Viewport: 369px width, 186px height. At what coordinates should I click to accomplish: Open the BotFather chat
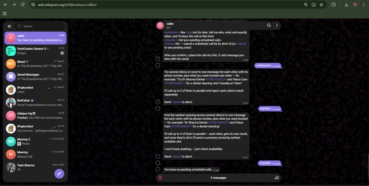[x=35, y=103]
